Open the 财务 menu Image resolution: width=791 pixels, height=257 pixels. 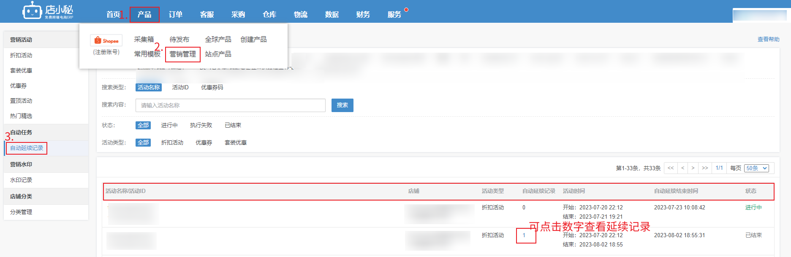coord(363,14)
